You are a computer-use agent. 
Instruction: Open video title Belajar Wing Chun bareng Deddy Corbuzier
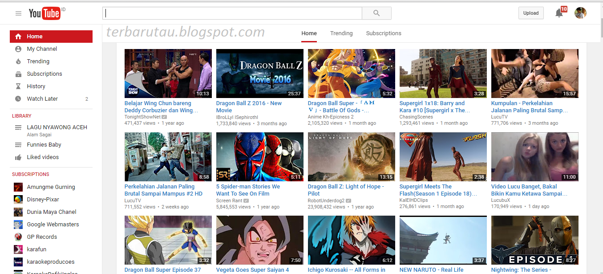pos(161,107)
